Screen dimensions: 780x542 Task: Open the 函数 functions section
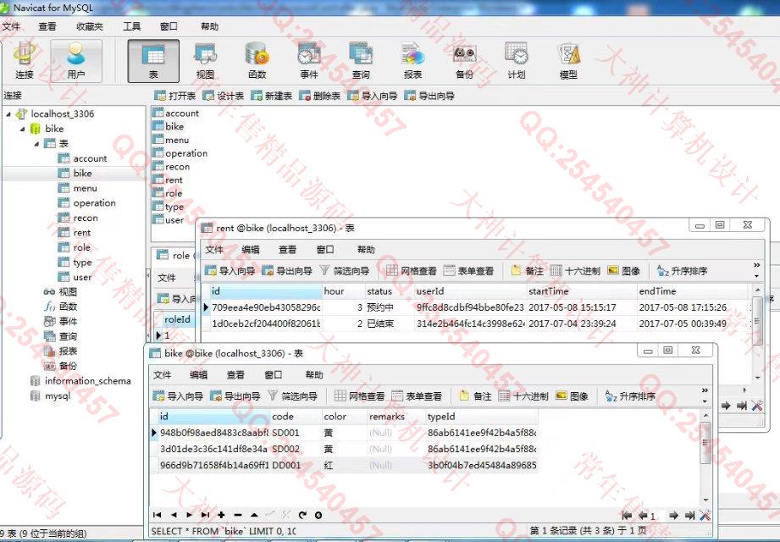(257, 61)
